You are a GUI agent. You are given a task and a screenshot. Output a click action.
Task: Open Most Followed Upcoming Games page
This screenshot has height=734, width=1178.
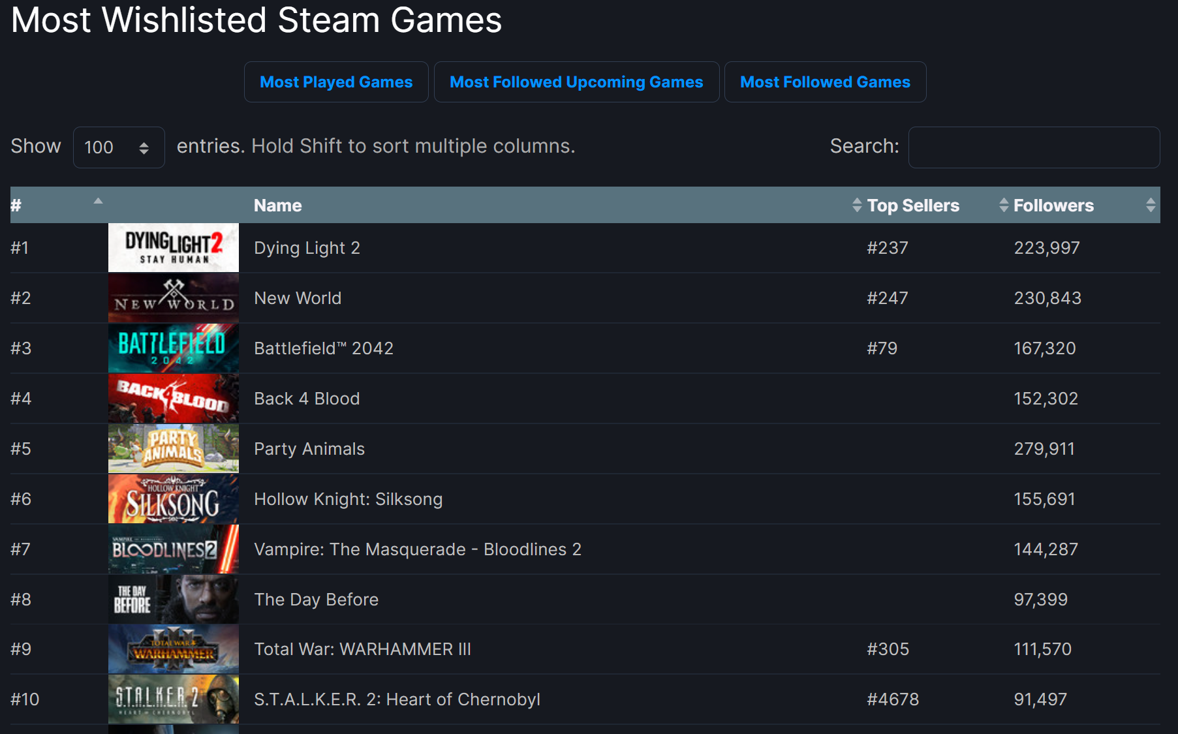(576, 82)
